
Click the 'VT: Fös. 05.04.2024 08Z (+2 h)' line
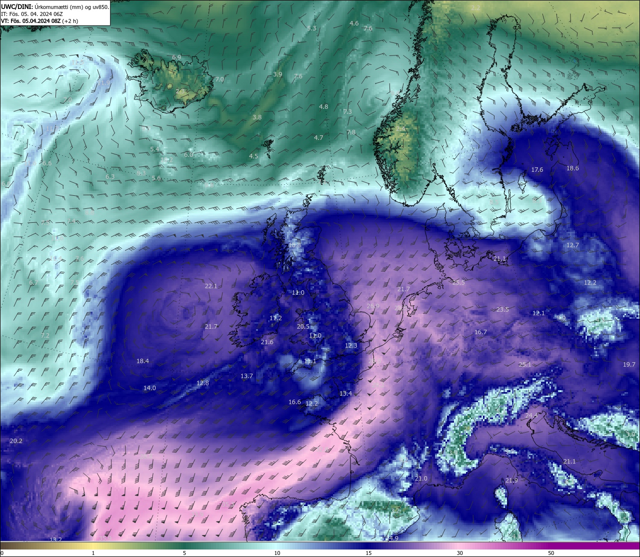pos(39,21)
